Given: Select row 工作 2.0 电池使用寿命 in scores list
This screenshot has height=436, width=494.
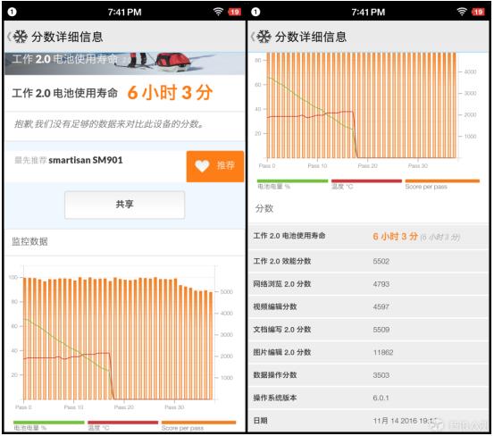Looking at the screenshot, I should pos(368,236).
